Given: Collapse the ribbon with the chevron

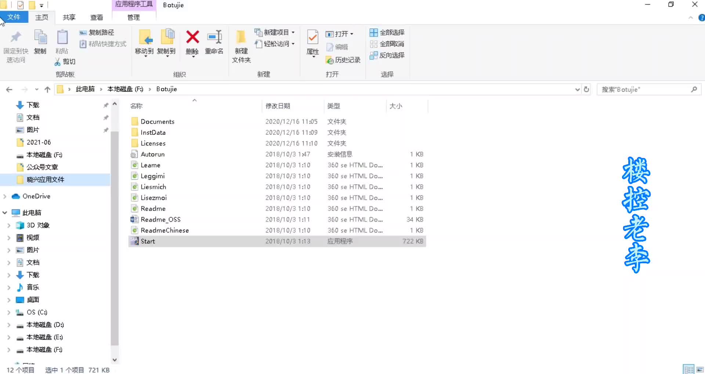Looking at the screenshot, I should [691, 18].
